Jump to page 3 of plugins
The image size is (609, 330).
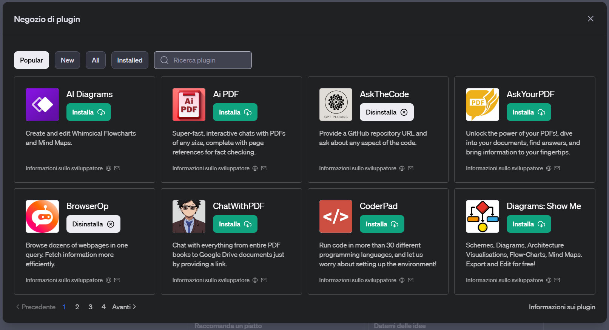(x=90, y=307)
